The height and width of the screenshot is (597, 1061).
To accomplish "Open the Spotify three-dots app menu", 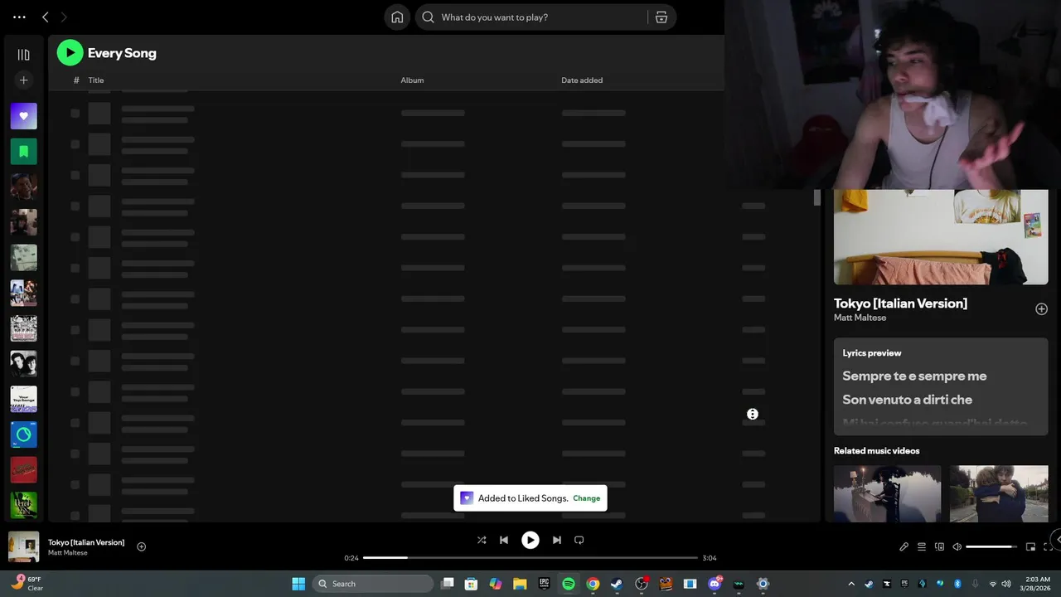I will [x=19, y=17].
